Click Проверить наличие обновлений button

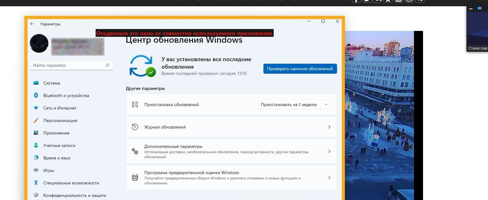(300, 69)
